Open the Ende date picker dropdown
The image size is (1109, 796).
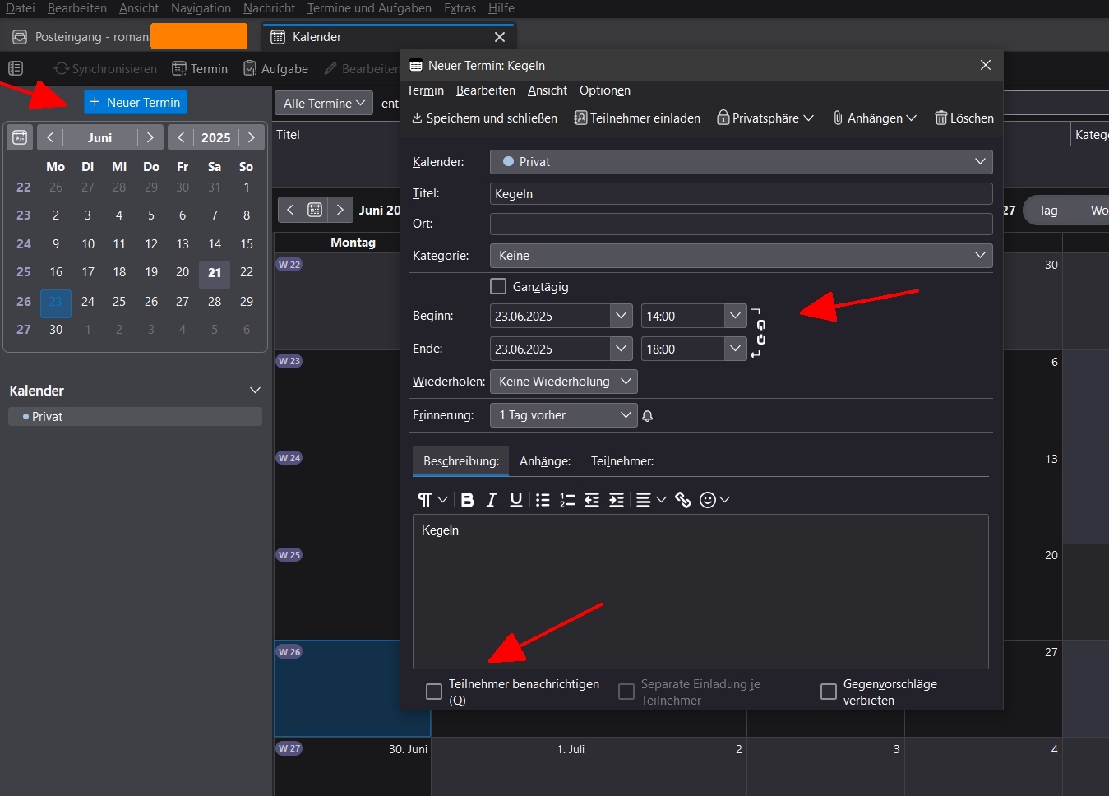coord(621,349)
